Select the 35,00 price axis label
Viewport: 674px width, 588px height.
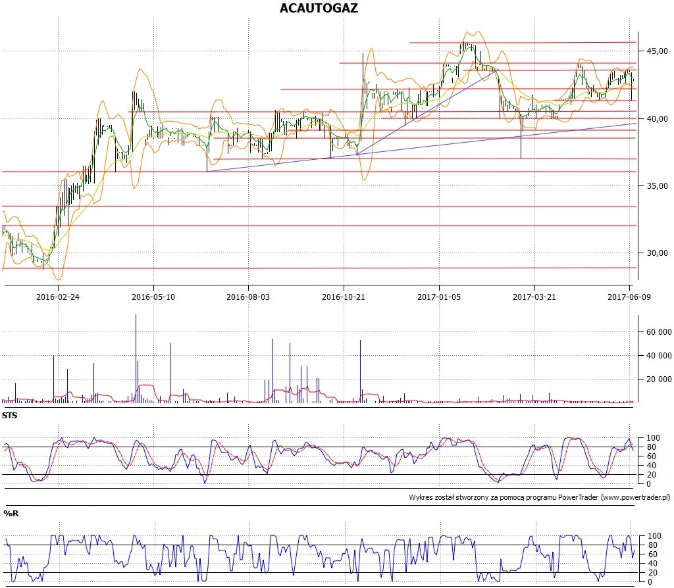[x=658, y=186]
